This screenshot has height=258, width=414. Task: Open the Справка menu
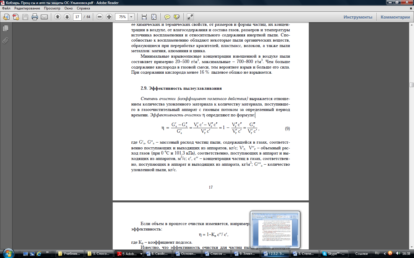click(x=83, y=8)
